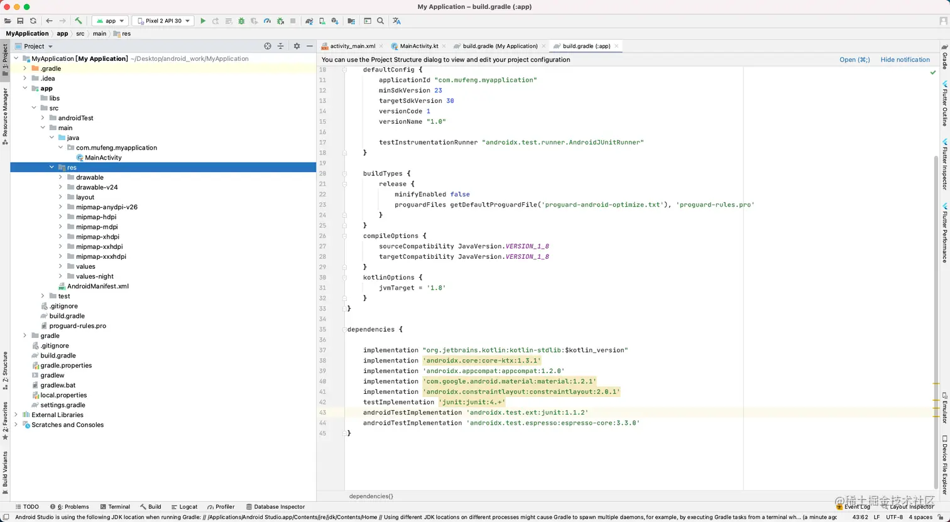The image size is (950, 522).
Task: Expand External Libraries node
Action: (16, 415)
